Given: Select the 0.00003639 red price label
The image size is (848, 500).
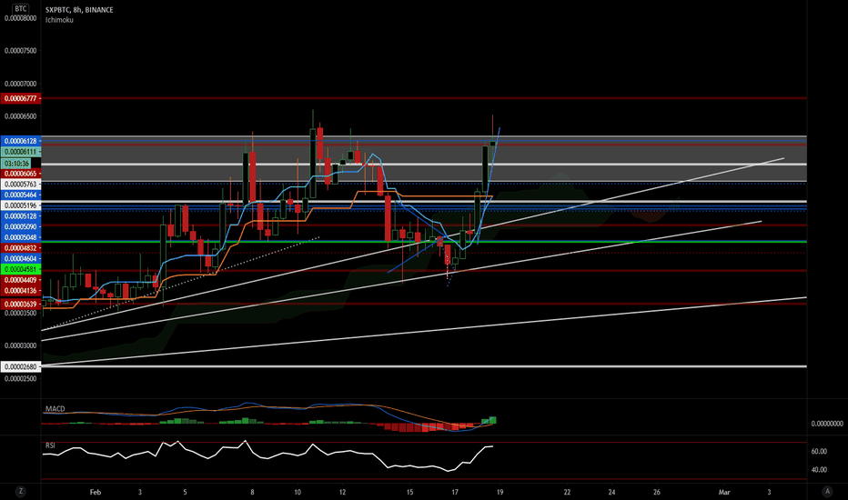Looking at the screenshot, I should coord(21,305).
